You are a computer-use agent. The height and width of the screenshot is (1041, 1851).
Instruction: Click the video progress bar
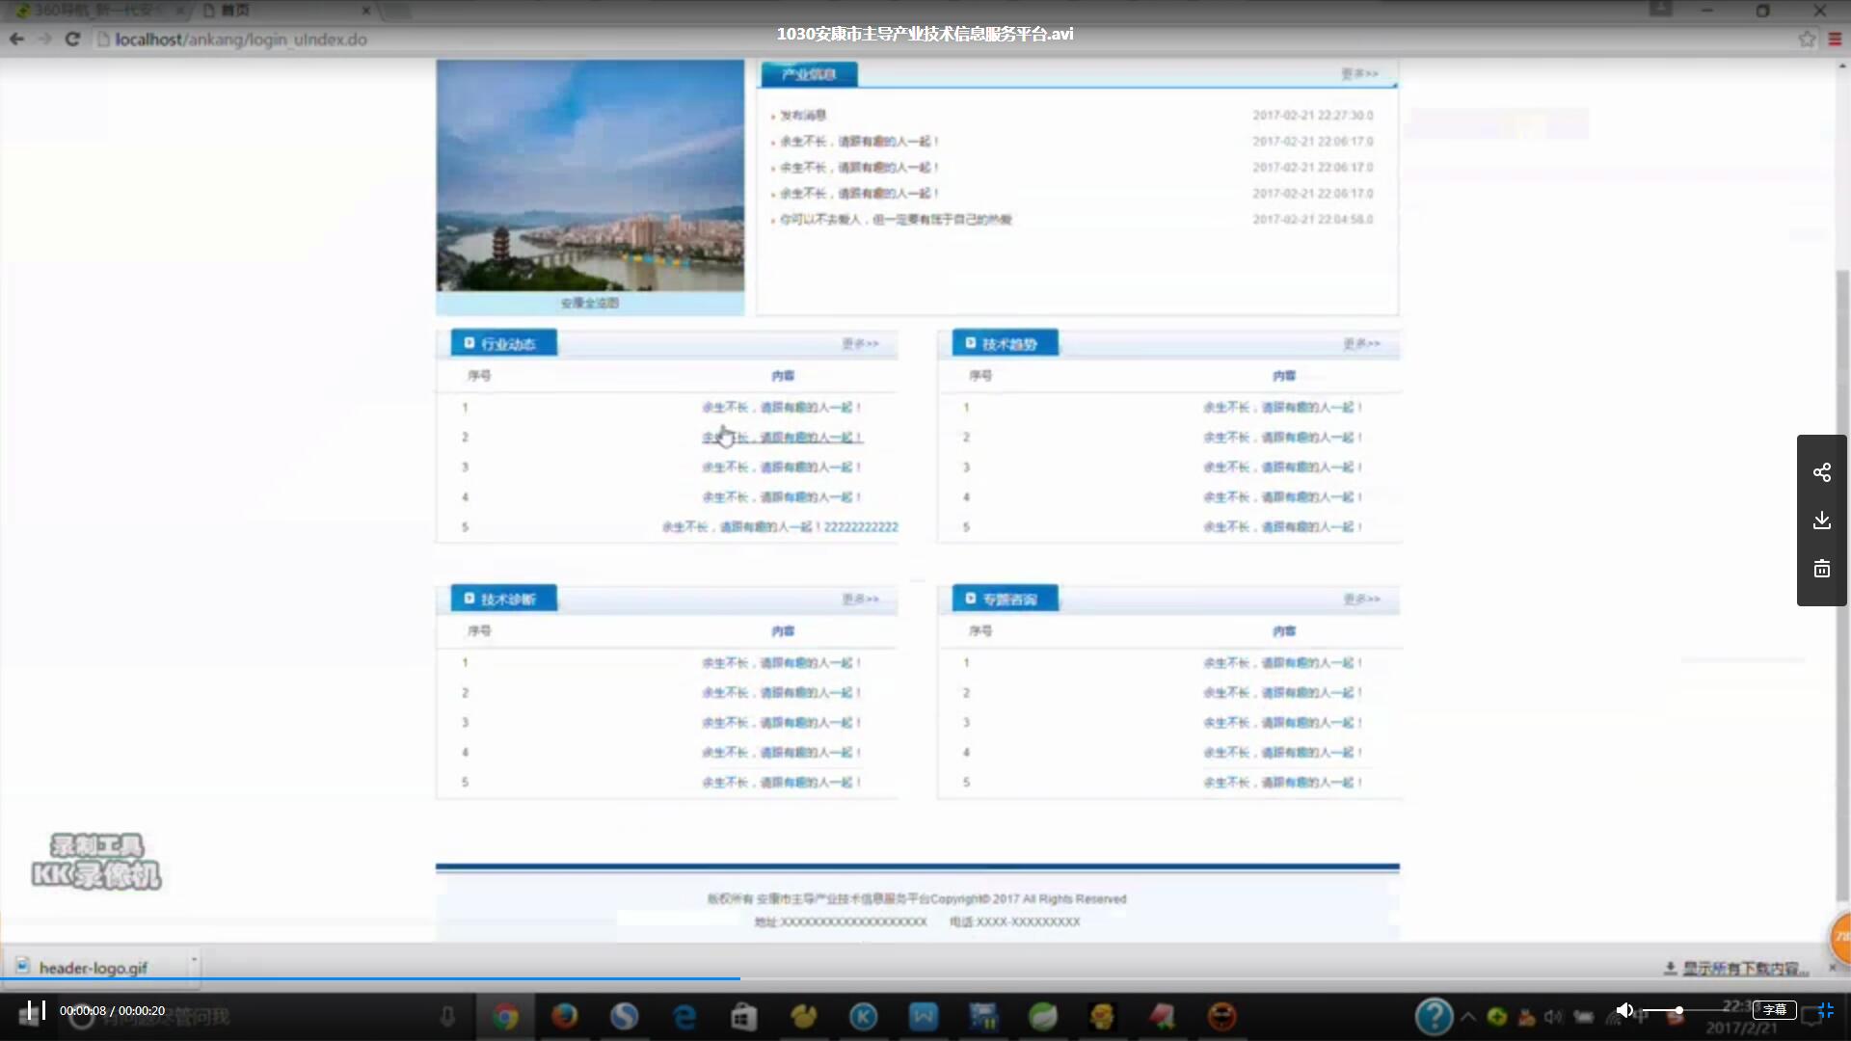pyautogui.click(x=925, y=978)
